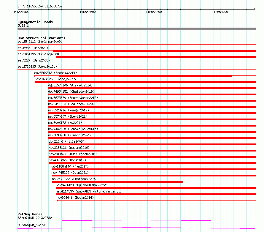Click the magenta SEMA6A NM_020796 gene line
This screenshot has height=232, width=264.
(x=136, y=228)
